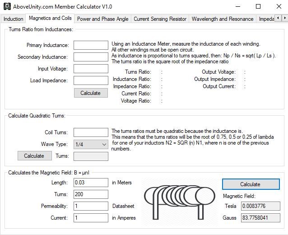Click the Secondary Inductance input field
The width and height of the screenshot is (288, 235).
tap(91, 57)
